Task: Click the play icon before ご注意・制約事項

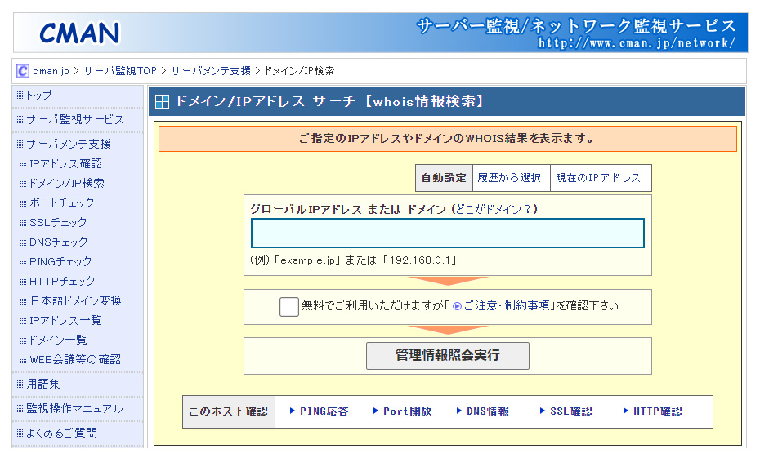Action: pos(457,307)
